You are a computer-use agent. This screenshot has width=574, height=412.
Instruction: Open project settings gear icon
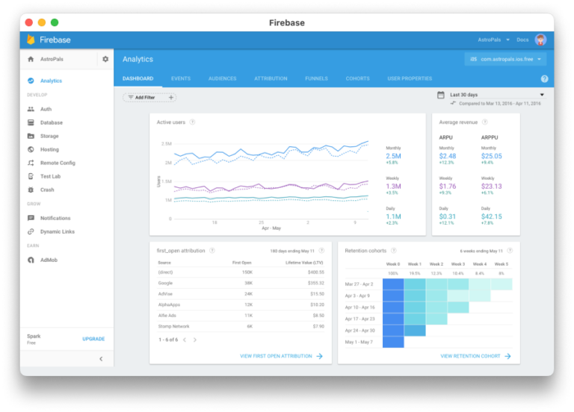pos(105,59)
